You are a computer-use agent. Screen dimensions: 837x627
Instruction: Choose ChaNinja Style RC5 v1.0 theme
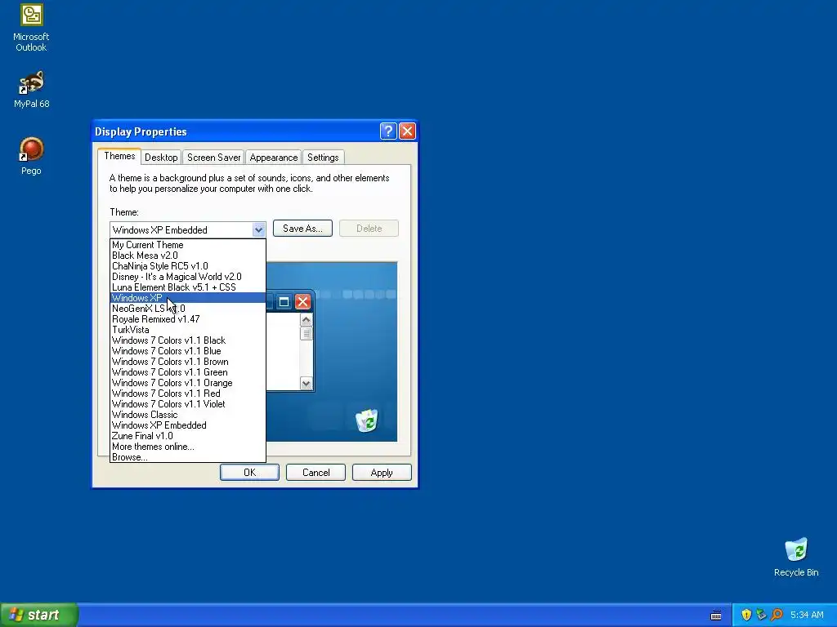[188, 266]
